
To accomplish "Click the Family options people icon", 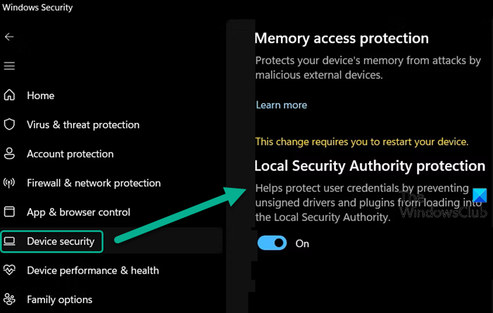I will (x=10, y=300).
